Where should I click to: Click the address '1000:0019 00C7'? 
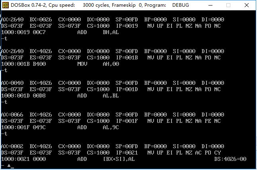click(x=23, y=32)
